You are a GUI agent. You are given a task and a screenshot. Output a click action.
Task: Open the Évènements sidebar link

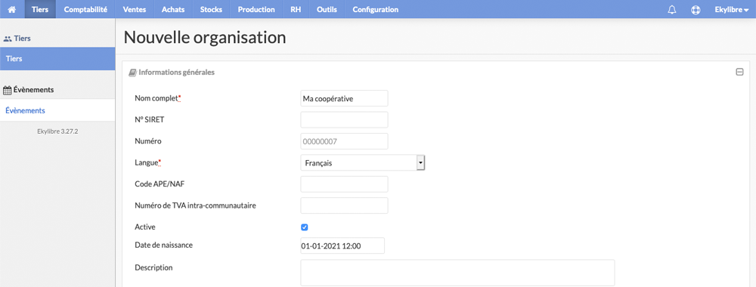pyautogui.click(x=57, y=110)
